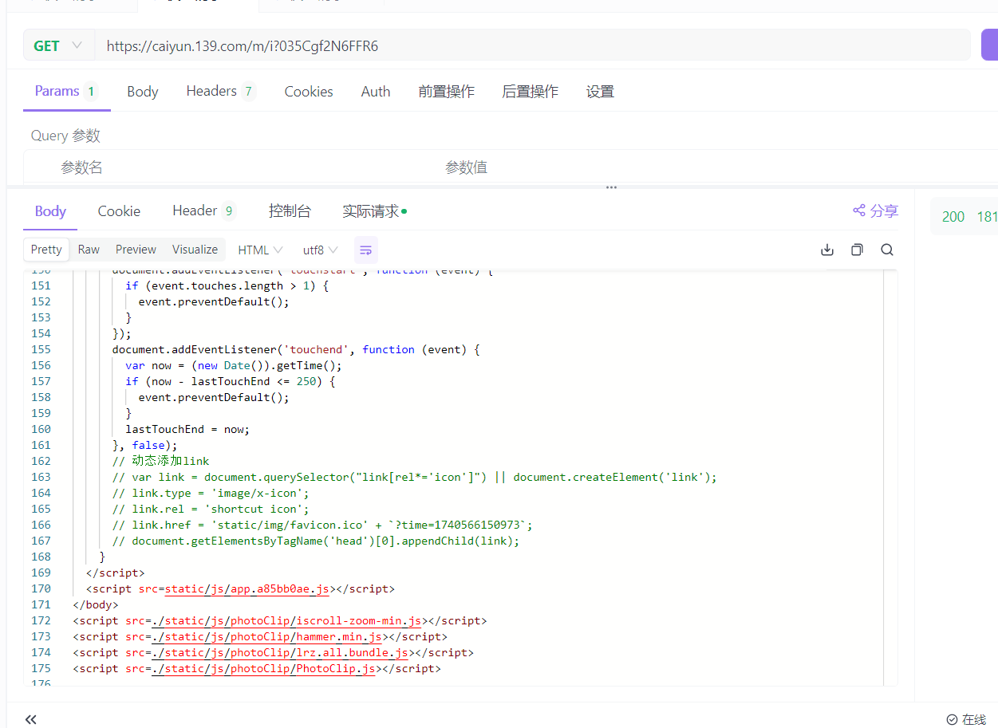Open the request Headers tab
The image size is (998, 728).
(x=221, y=91)
